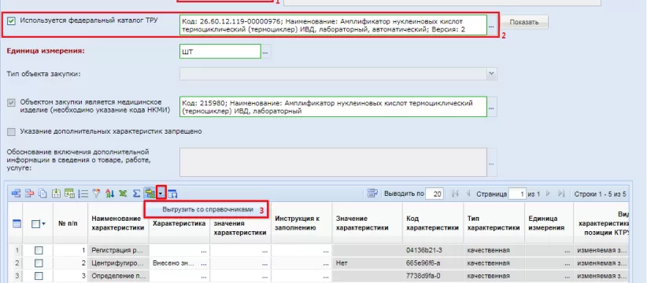Screen dimensions: 647x283
Task: Click cell 'Определение п...' in row 3
Action: pos(118,276)
